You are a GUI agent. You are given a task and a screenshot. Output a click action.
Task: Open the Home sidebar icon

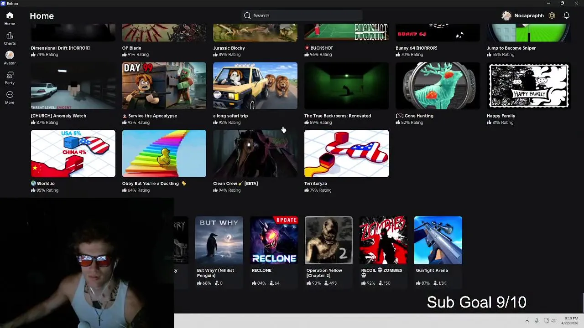(x=10, y=15)
